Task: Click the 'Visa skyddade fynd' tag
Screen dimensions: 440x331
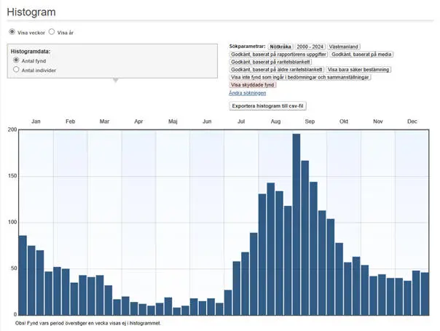Action: coord(253,85)
